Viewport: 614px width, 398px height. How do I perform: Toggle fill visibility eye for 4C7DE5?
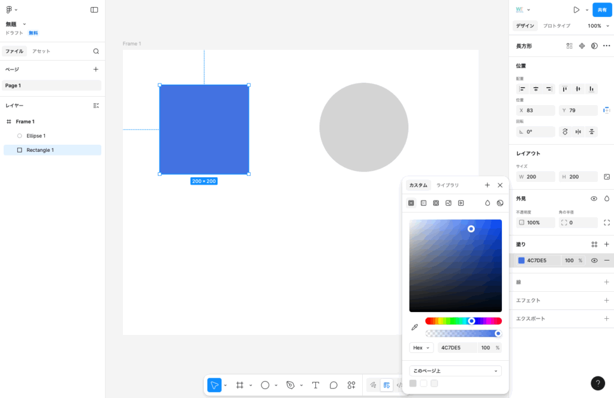594,261
